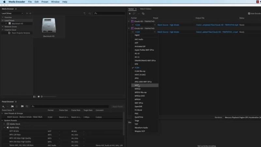Collapse the Favorites tree section
This screenshot has width=261, height=147.
3,17
